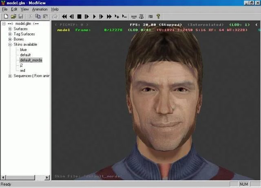
Task: Click the exclamation play icon
Action: pyautogui.click(x=101, y=16)
